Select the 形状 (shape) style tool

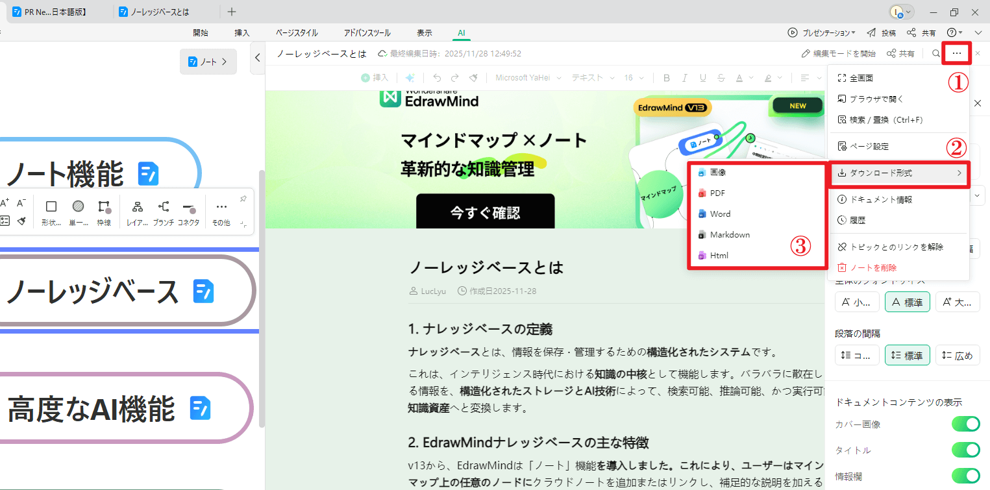[51, 211]
